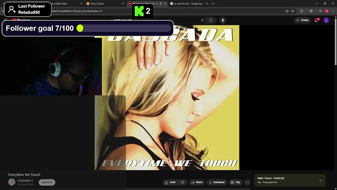The width and height of the screenshot is (337, 190).
Task: Click the Mix - Pretty Rave Girl text
Action: pyautogui.click(x=267, y=182)
